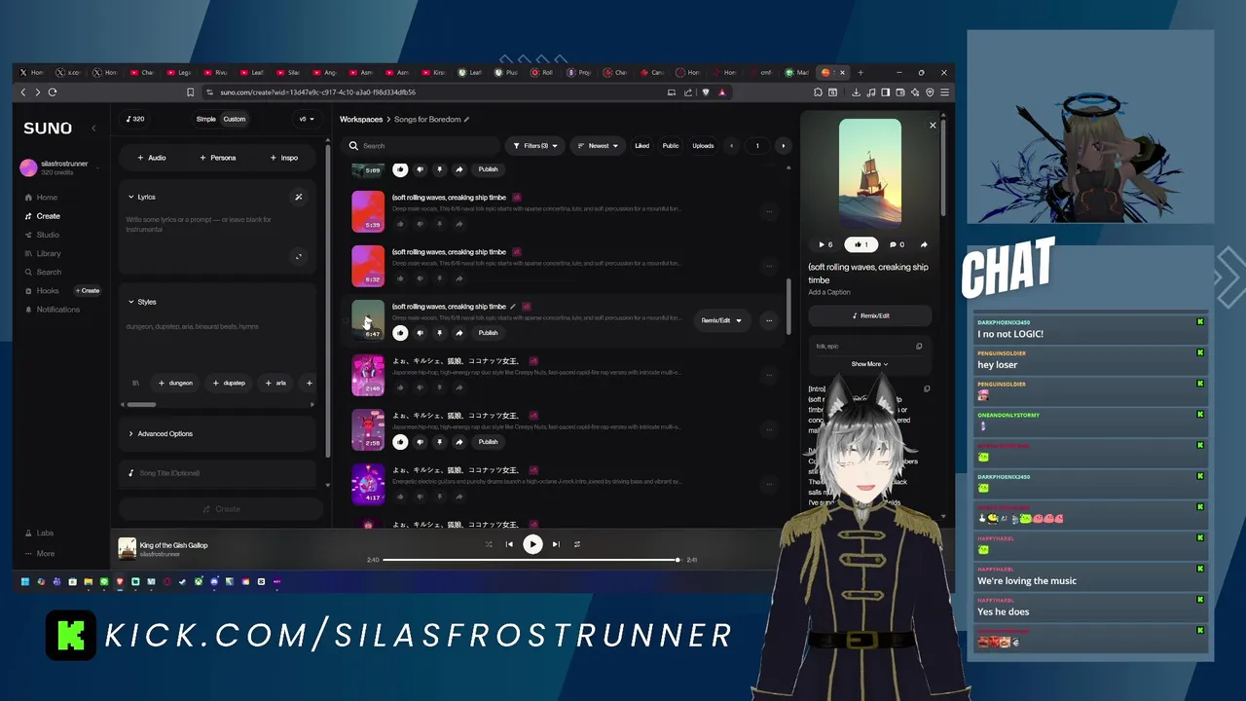Expand Advanced Options
Image resolution: width=1246 pixels, height=701 pixels.
161,434
